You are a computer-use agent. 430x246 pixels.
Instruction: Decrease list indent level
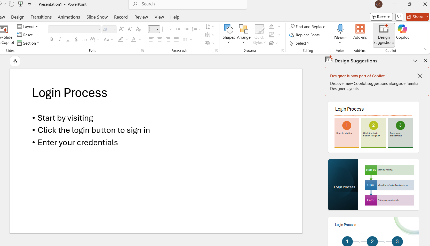[x=178, y=29]
